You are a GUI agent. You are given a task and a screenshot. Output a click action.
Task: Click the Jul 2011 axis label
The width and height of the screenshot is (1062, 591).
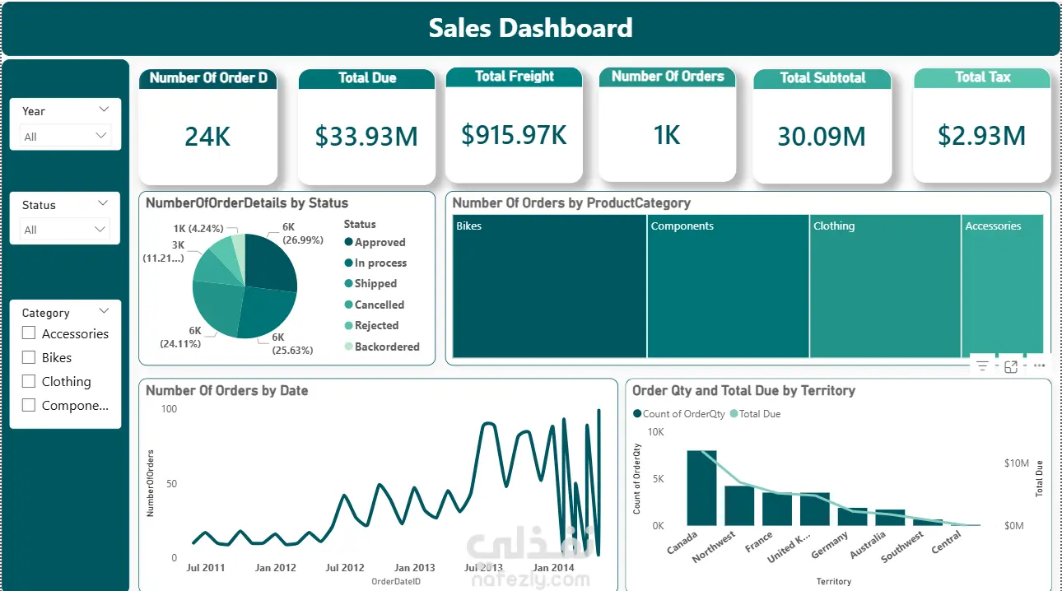tap(206, 568)
